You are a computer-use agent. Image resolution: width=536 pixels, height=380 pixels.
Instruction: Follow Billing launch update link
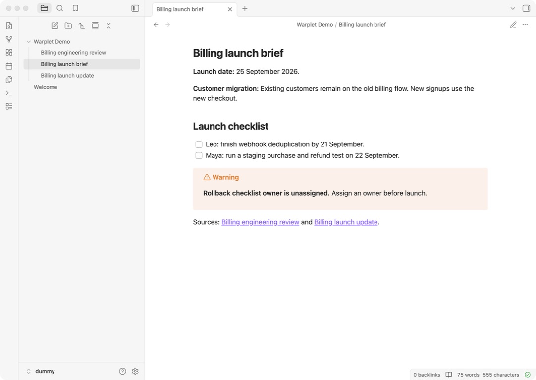coord(346,222)
